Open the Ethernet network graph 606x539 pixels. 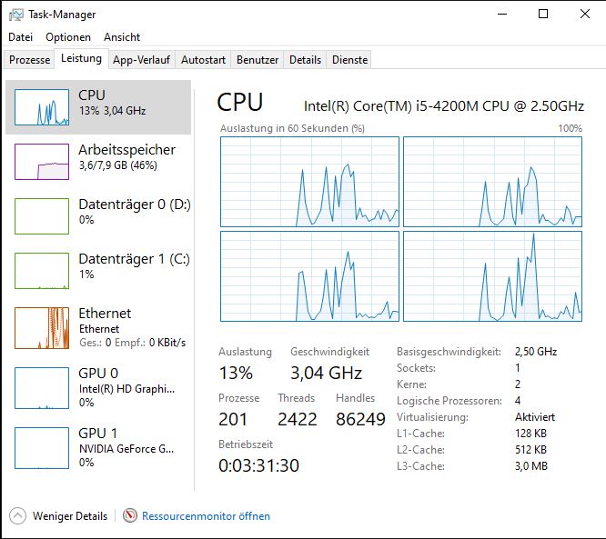click(x=42, y=328)
